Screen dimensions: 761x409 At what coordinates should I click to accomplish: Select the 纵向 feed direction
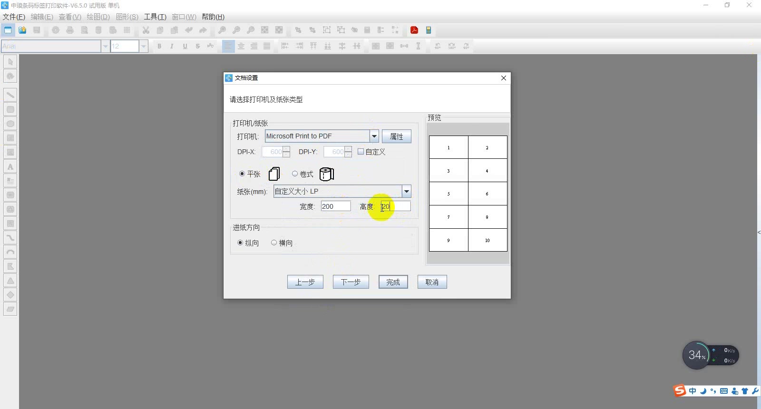240,243
